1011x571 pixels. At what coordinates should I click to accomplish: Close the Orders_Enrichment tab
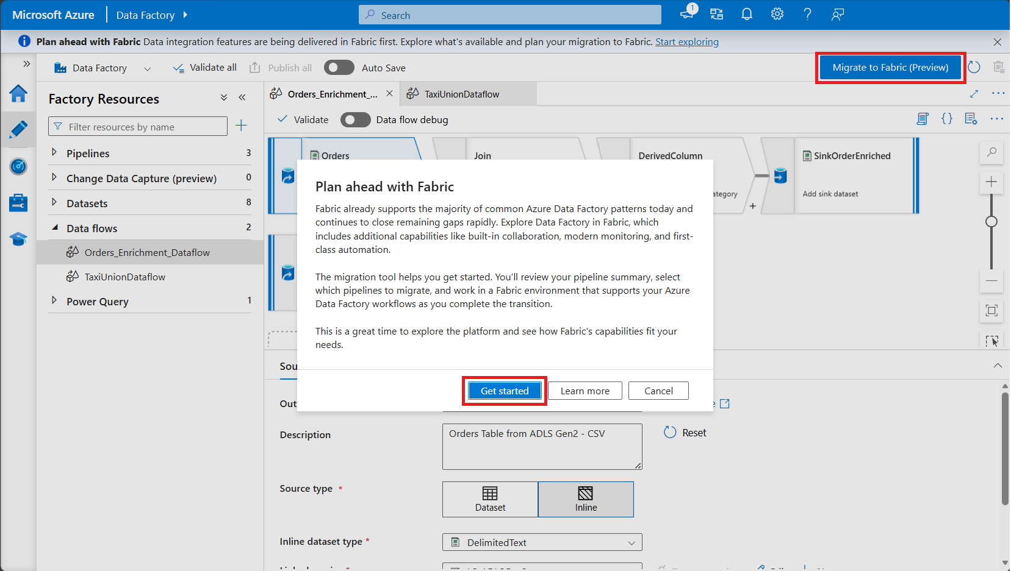(x=389, y=93)
